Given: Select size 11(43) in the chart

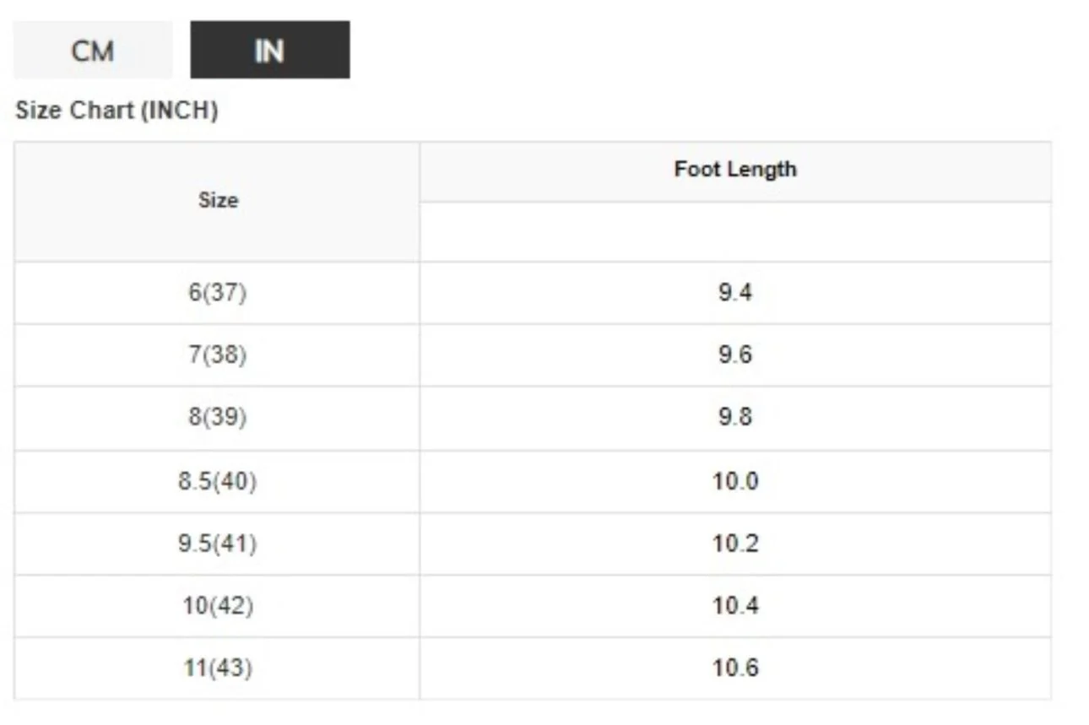Looking at the screenshot, I should [x=218, y=668].
